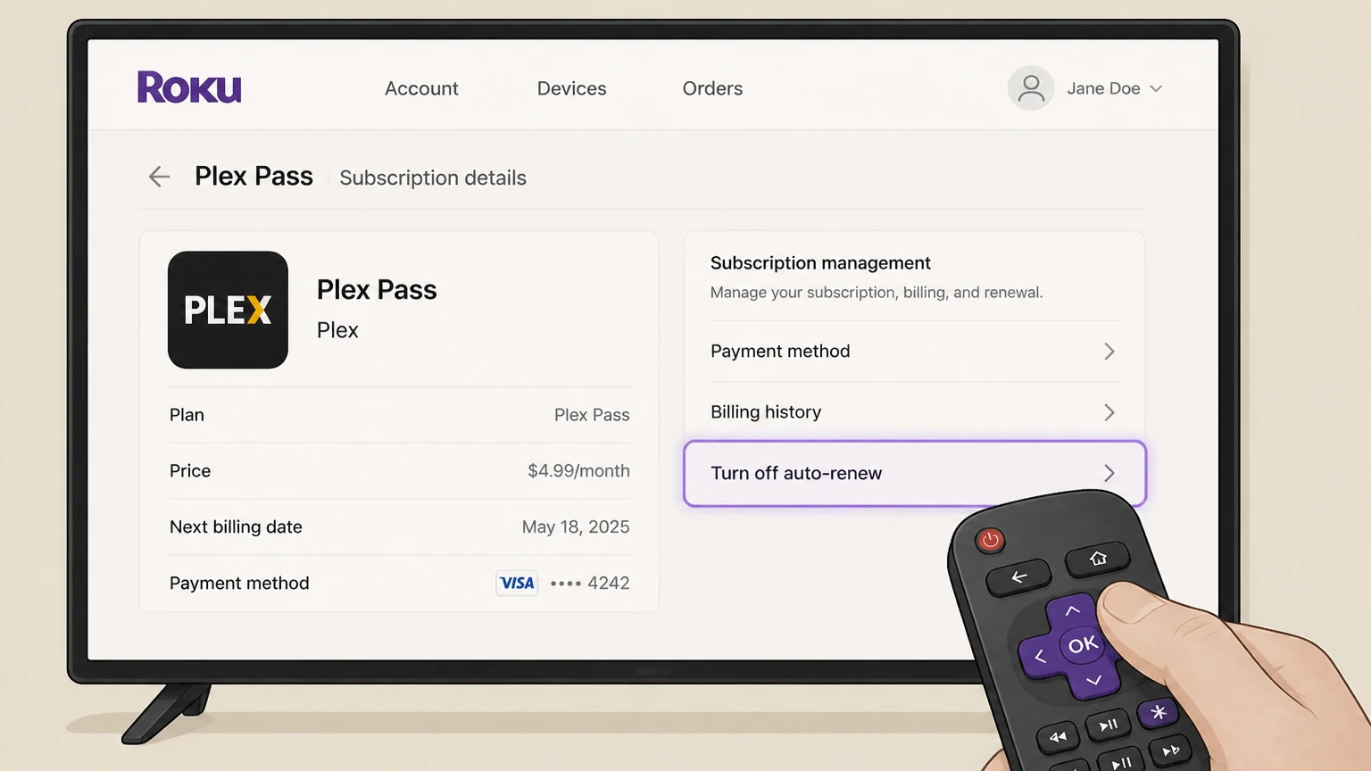Open Payment method in Subscription management
1371x771 pixels.
(914, 352)
